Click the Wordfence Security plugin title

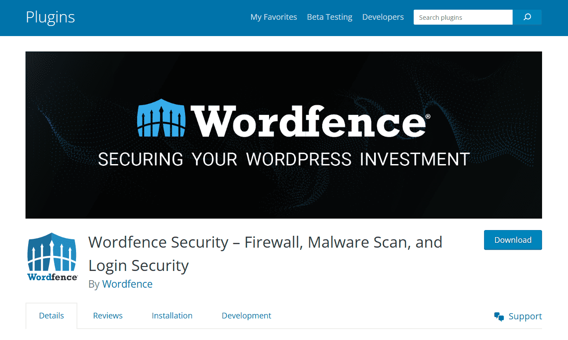[x=265, y=254]
